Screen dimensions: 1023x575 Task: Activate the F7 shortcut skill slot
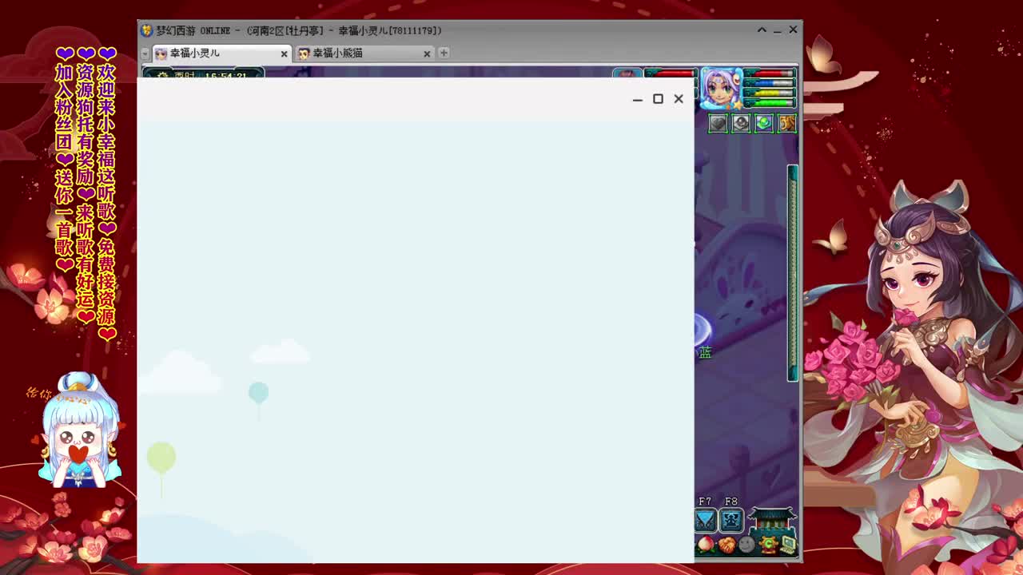(705, 520)
